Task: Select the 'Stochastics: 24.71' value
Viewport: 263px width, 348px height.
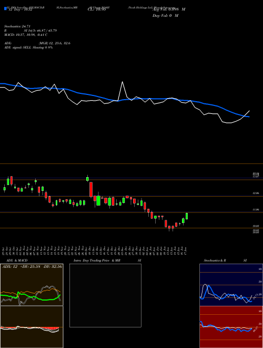Action: (17, 26)
